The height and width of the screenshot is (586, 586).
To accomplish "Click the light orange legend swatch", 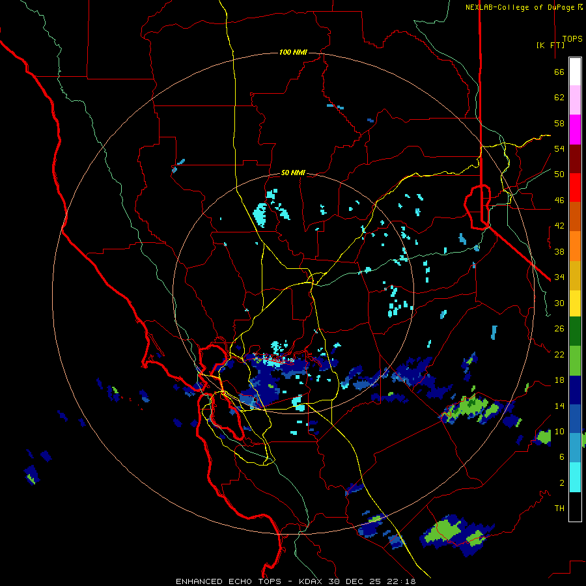I will point(575,246).
